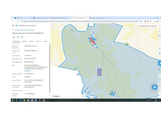This screenshot has height=114, width=161.
Task: Click the Показать link under the address
Action: [x=27, y=71]
